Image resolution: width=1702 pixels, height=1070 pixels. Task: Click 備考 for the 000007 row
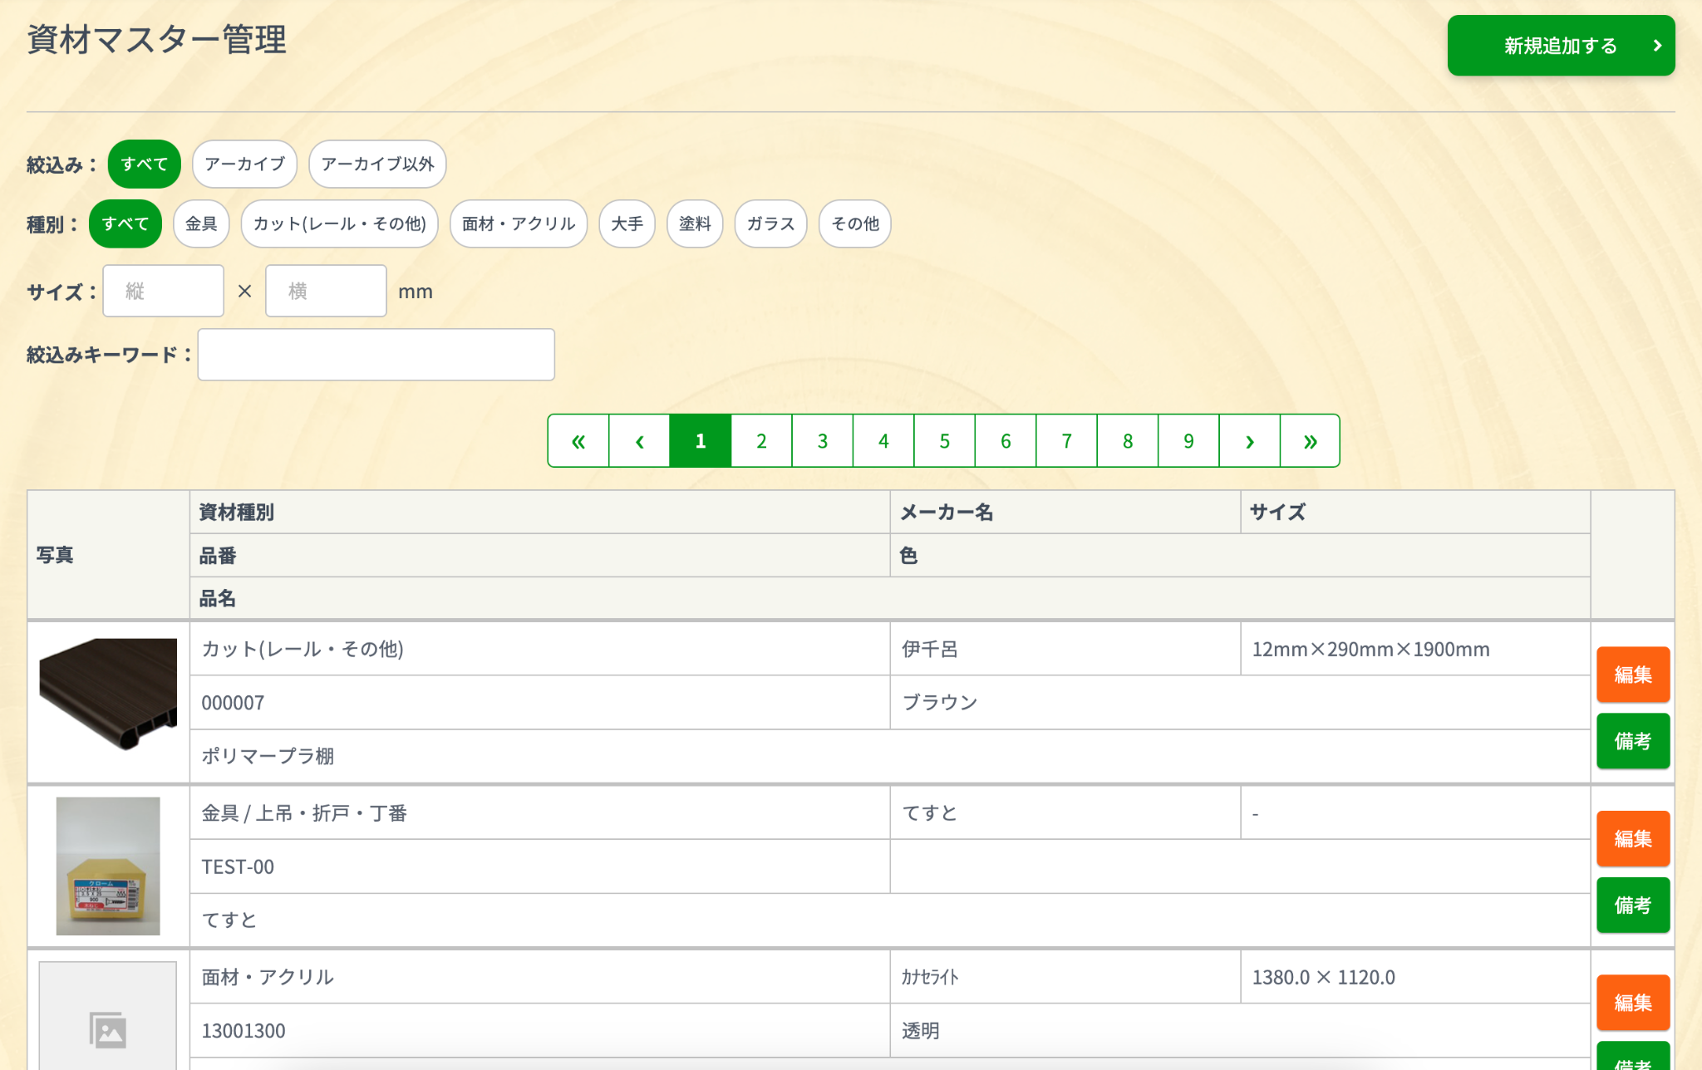[x=1633, y=741]
